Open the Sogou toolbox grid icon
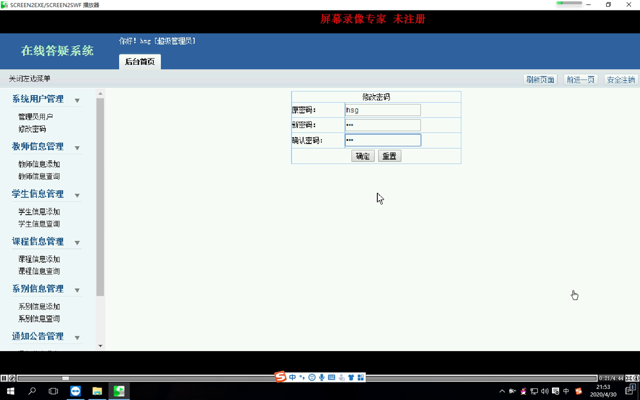Screen dimensions: 640x400 point(360,377)
